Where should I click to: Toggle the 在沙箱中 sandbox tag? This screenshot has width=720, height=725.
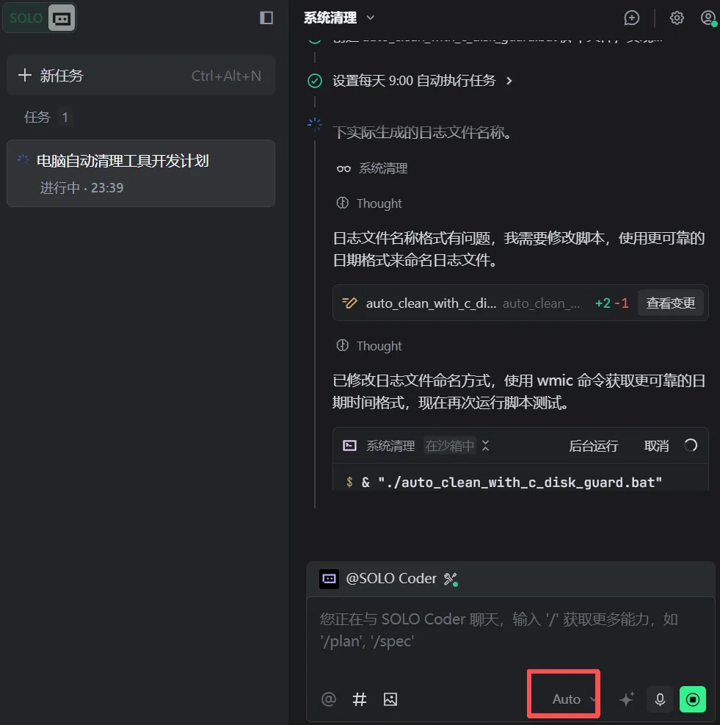[450, 446]
